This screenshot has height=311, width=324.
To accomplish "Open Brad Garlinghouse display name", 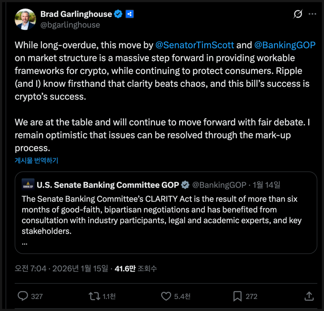I will coord(76,14).
